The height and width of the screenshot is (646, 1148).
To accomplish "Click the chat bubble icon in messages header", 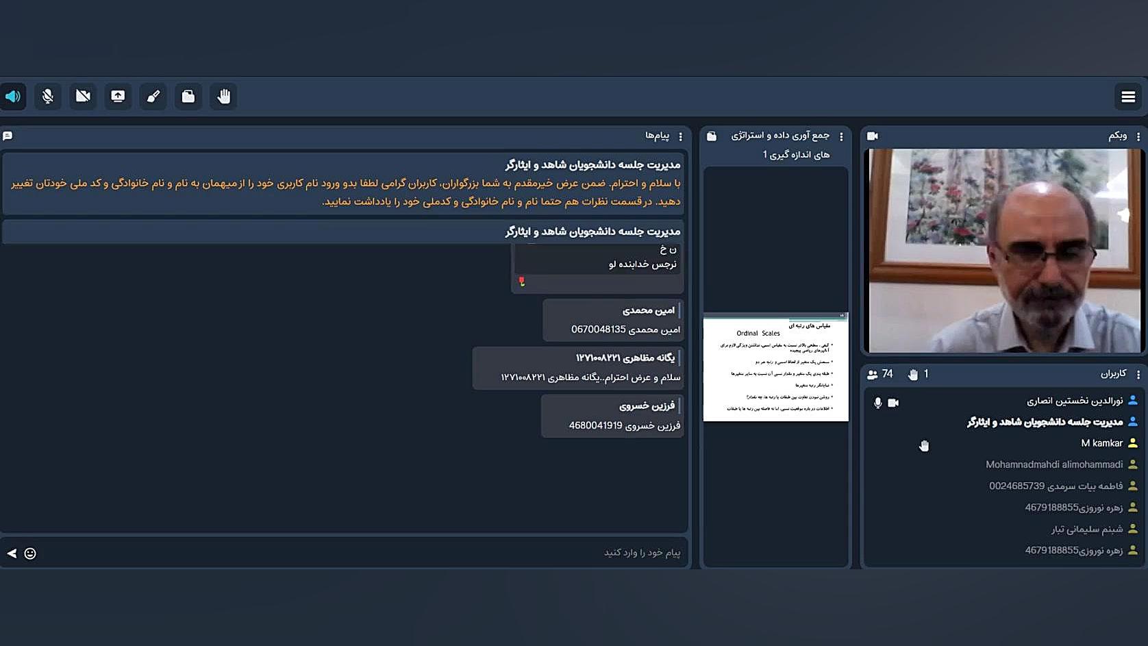I will pos(8,136).
